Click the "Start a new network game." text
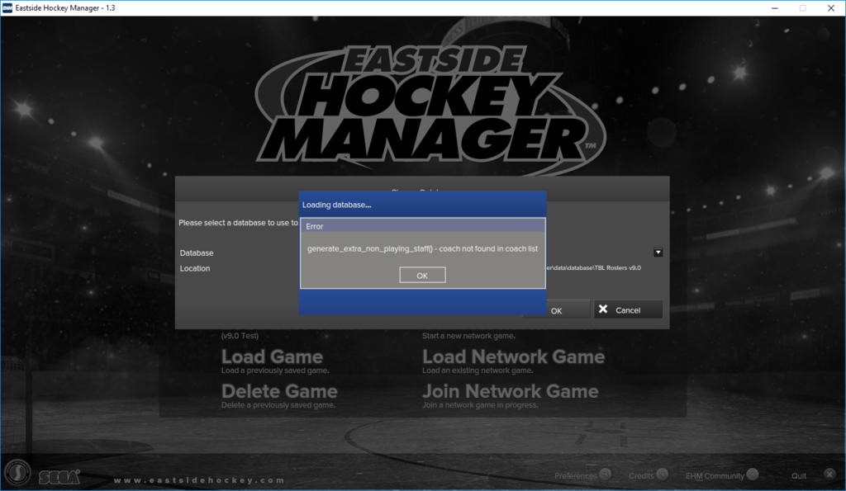 coord(468,336)
